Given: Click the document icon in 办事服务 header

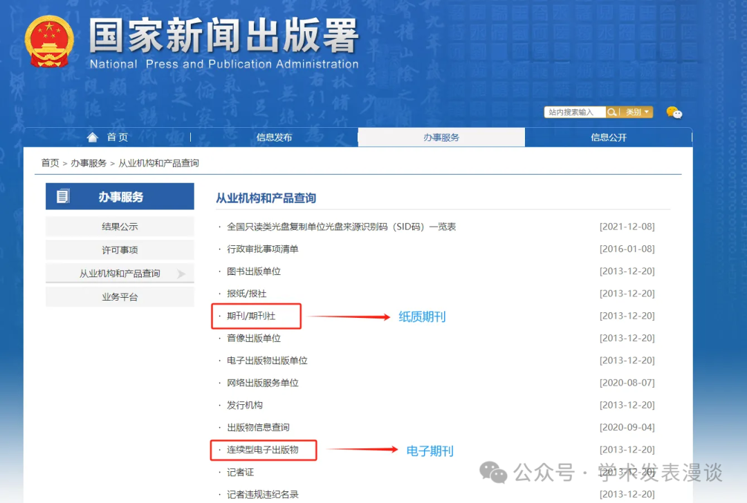Looking at the screenshot, I should [x=63, y=197].
